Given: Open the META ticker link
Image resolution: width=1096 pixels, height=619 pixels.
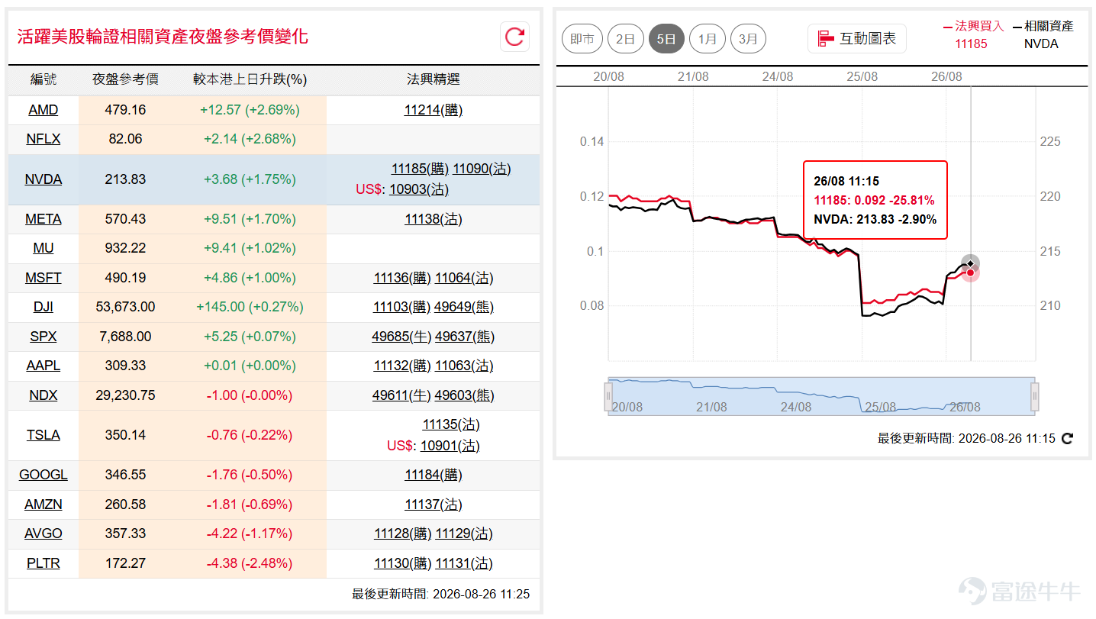Looking at the screenshot, I should click(44, 219).
